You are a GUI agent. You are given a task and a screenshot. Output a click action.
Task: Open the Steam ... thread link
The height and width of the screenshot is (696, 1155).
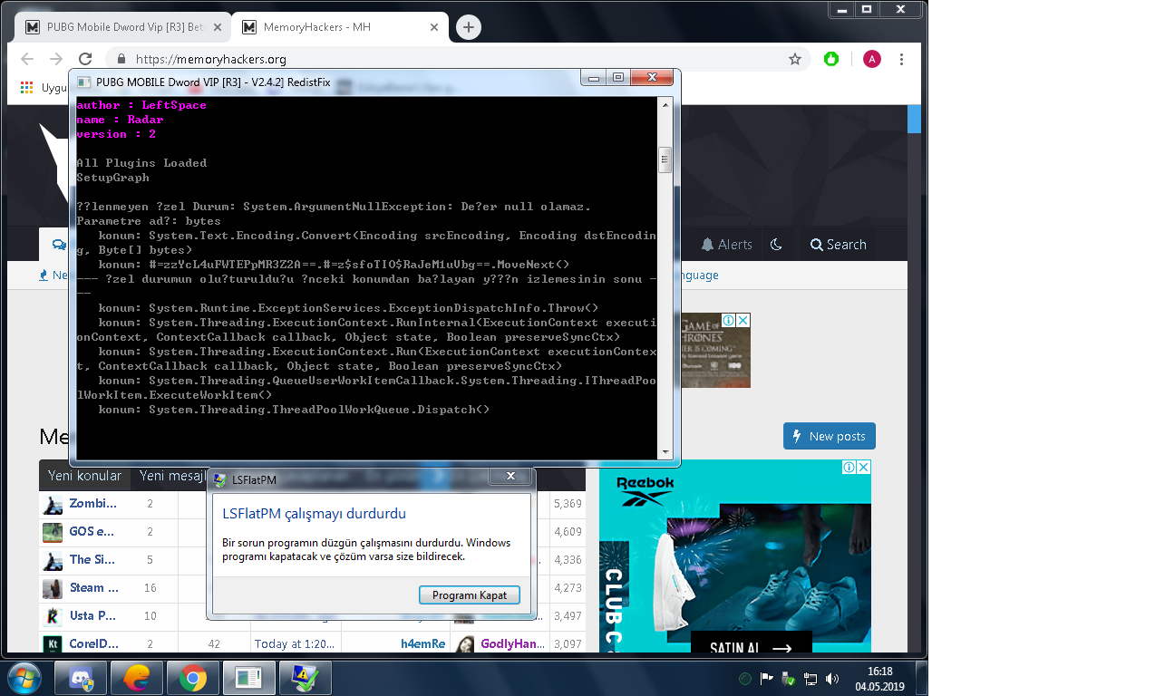[x=94, y=587]
